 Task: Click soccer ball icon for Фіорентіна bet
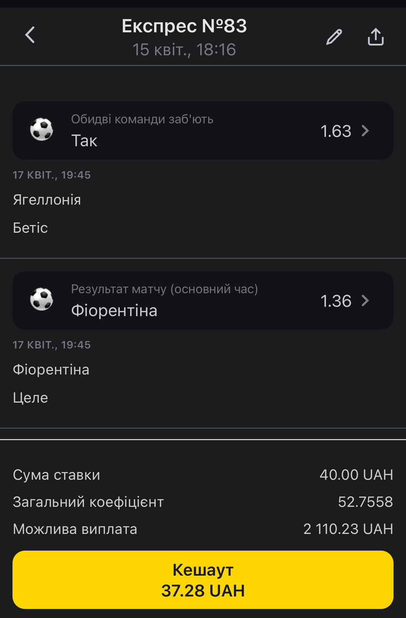(x=41, y=299)
